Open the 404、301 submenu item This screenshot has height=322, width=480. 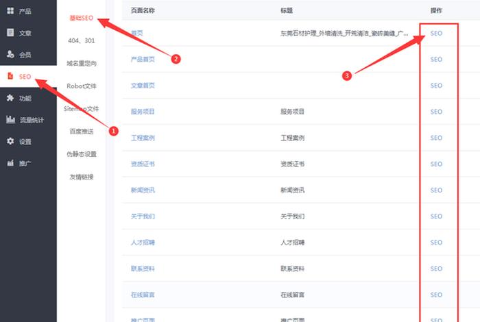click(x=82, y=40)
